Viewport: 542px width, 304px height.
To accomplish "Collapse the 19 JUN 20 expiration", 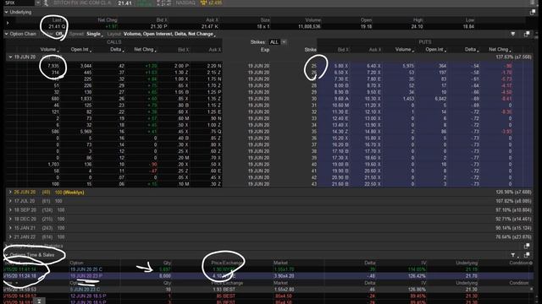I will click(10, 57).
